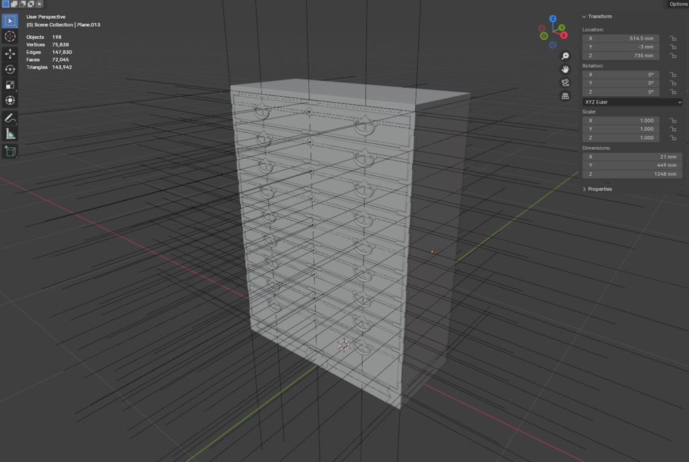
Task: Lock the Rotation Z value
Action: [673, 91]
